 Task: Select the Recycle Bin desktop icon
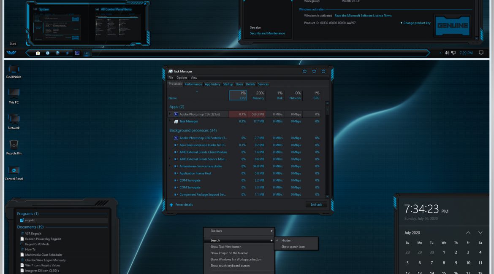(14, 147)
